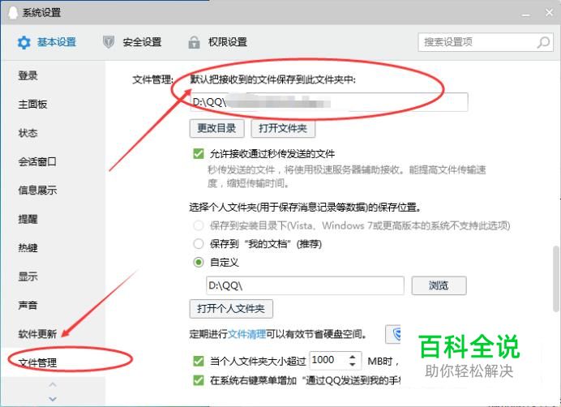Select 保存到安装目录下 radio option
The image size is (561, 407).
(x=198, y=225)
